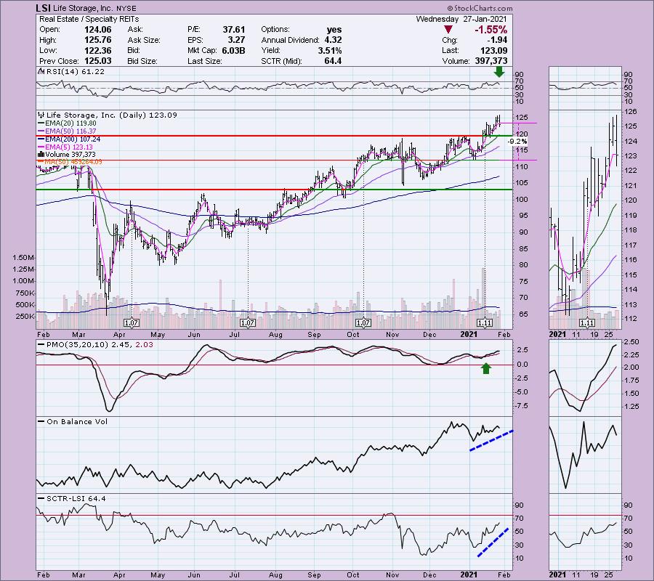Click the Volume value in the header table
654x581 pixels.
(x=491, y=61)
